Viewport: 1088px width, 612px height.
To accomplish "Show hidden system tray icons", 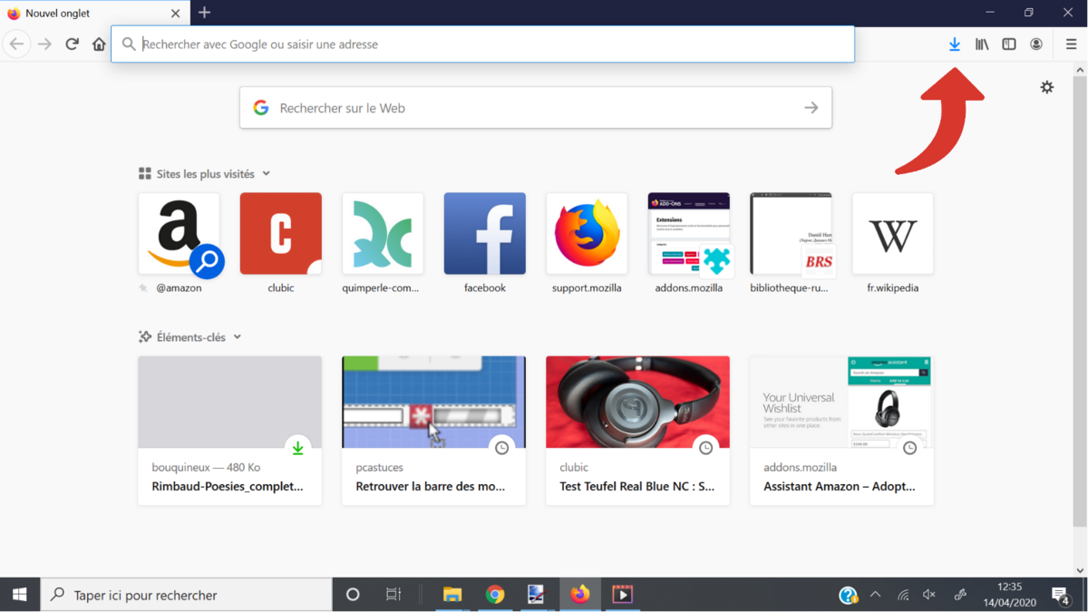I will 875,595.
